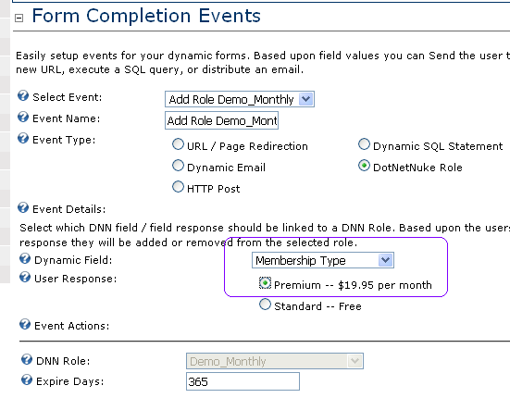
Task: Click help icon beside Select Event
Action: pyautogui.click(x=23, y=96)
